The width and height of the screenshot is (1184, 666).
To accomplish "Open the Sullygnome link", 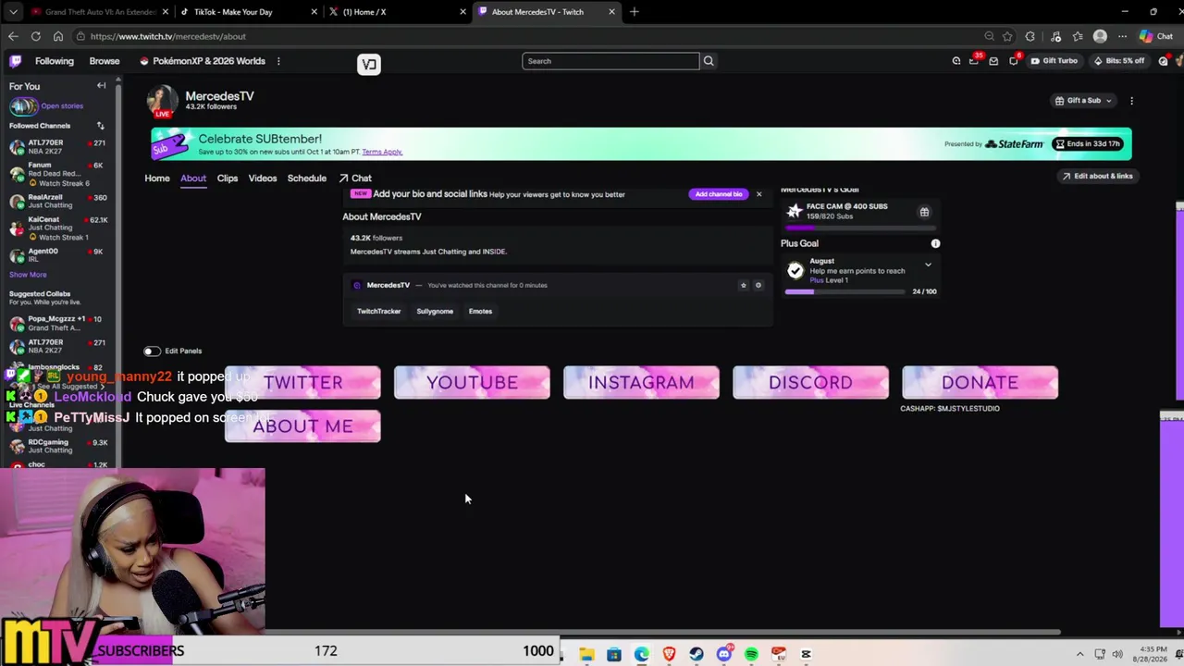I will tap(435, 312).
